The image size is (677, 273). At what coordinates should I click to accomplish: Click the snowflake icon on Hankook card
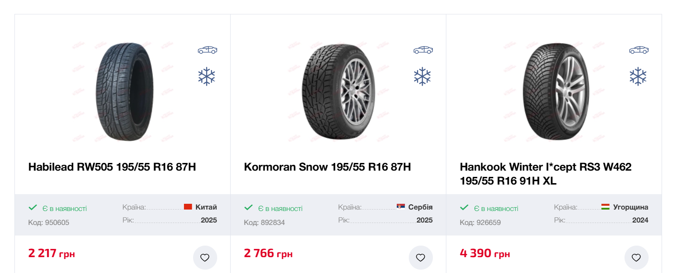(x=638, y=76)
